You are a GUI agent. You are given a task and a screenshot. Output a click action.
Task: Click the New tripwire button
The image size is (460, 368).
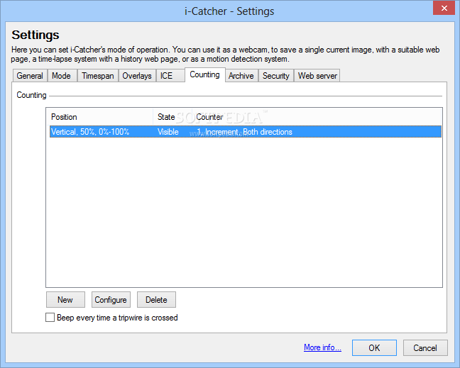(x=65, y=299)
